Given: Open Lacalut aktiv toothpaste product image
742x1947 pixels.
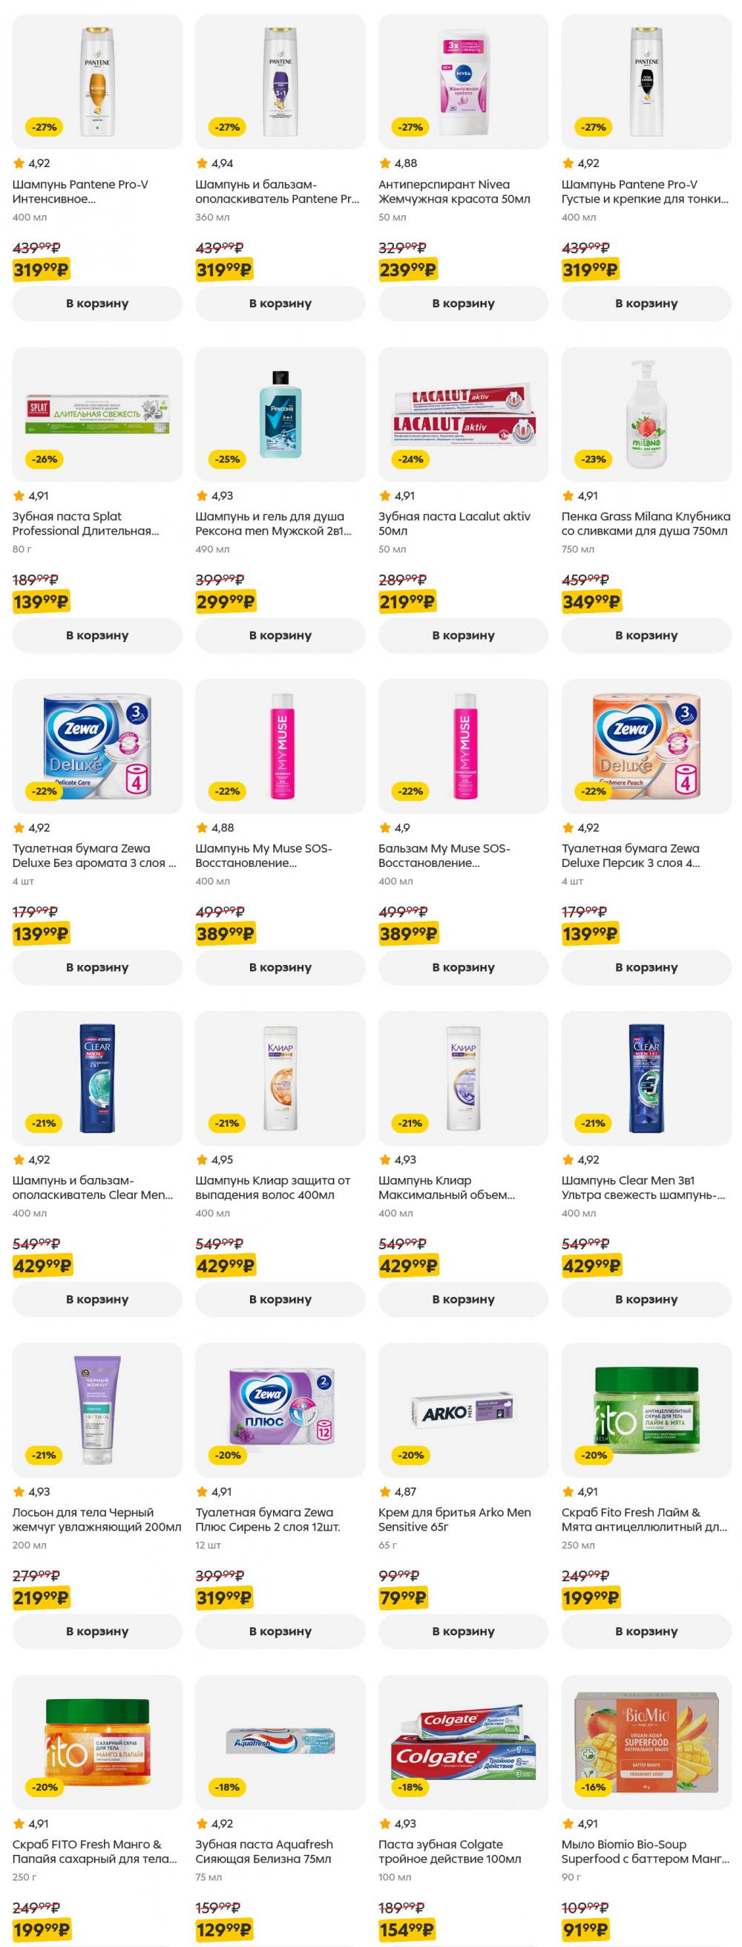Looking at the screenshot, I should click(462, 414).
